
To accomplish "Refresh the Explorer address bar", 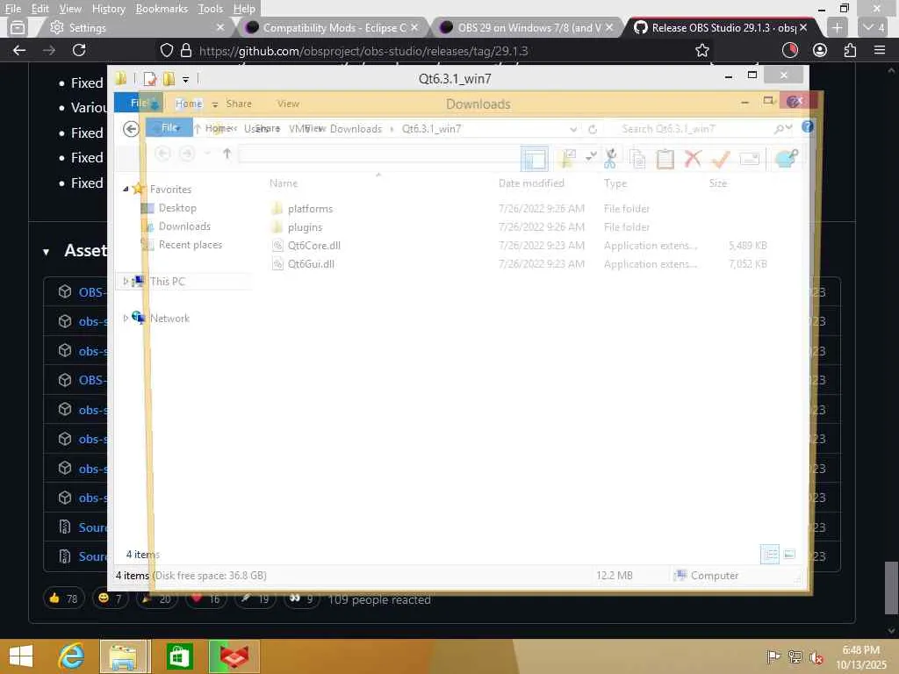I will [593, 129].
